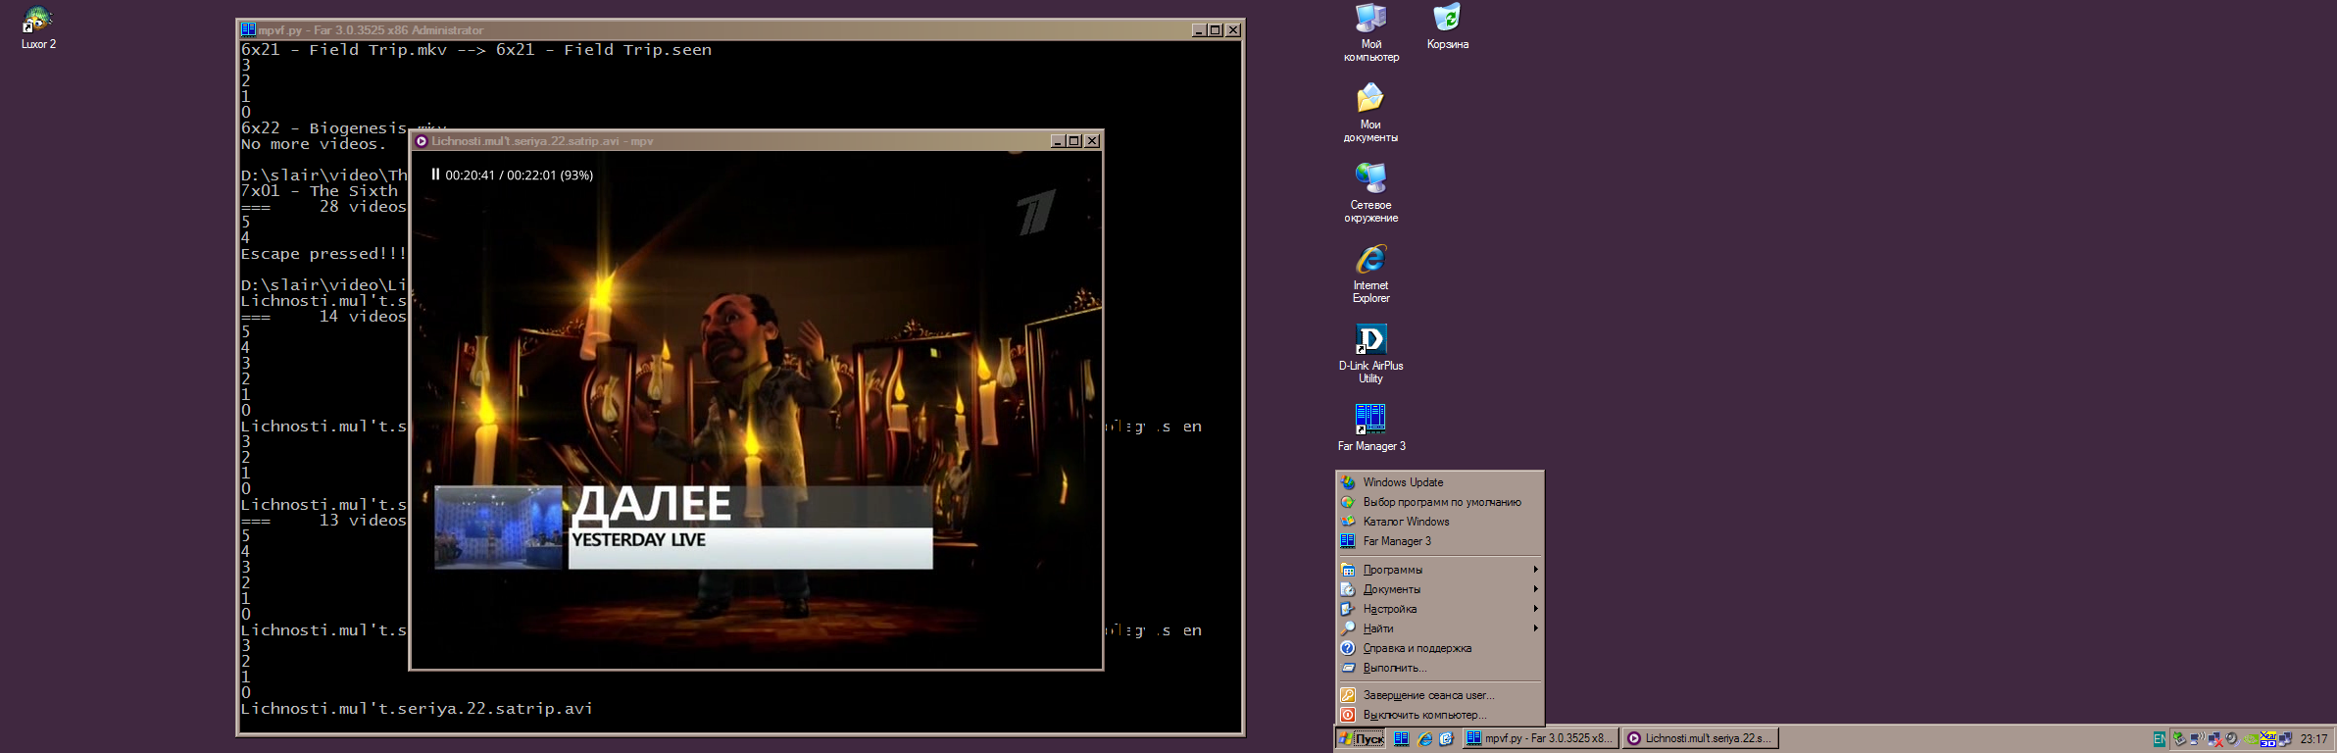This screenshot has width=2337, height=753.
Task: Click the safely remove hardware tray icon
Action: click(2179, 739)
